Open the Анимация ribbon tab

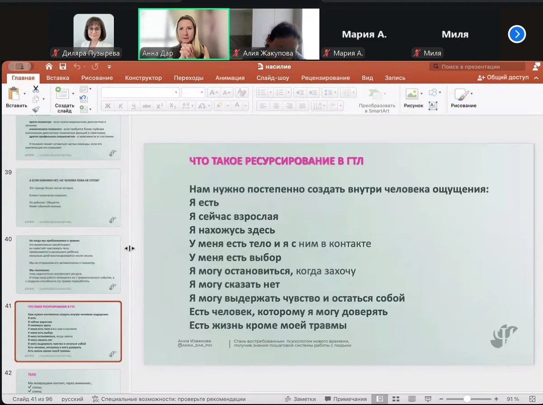pos(230,78)
